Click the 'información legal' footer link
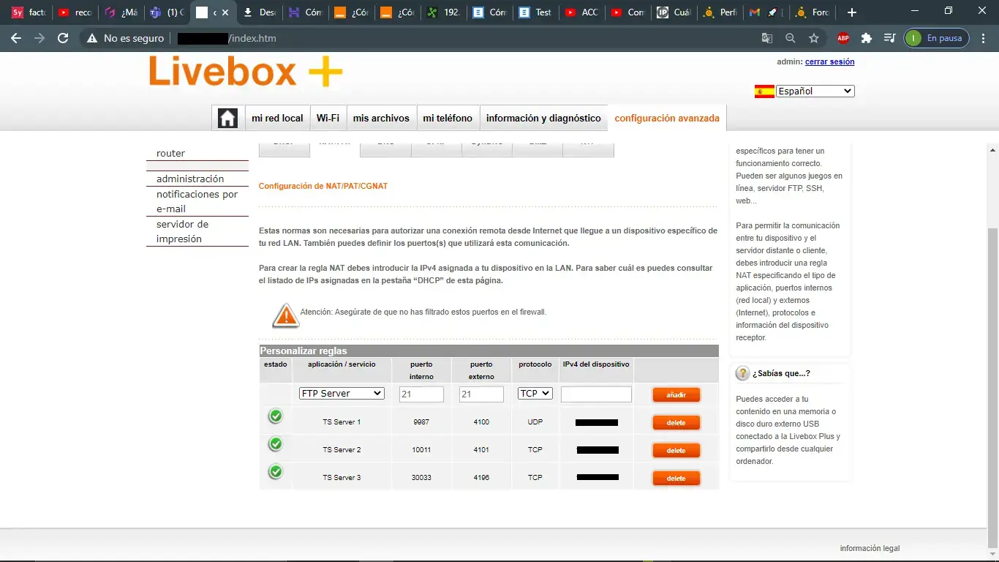 (x=870, y=549)
